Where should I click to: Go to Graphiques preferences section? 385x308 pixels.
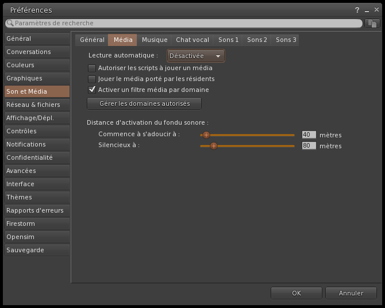pyautogui.click(x=37, y=78)
